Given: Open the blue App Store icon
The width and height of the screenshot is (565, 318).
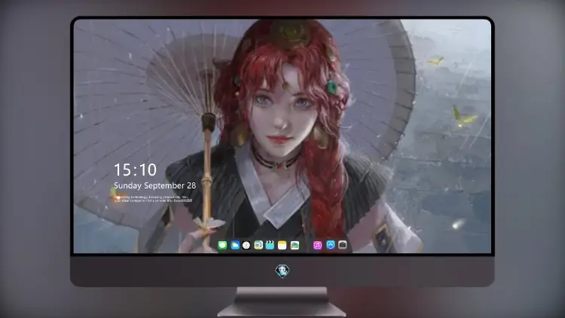Looking at the screenshot, I should point(331,245).
